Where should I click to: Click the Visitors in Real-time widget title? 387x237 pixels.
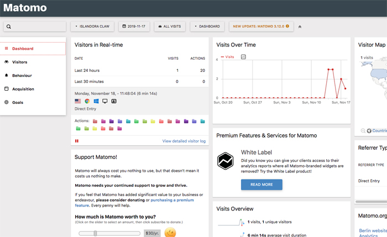click(99, 45)
